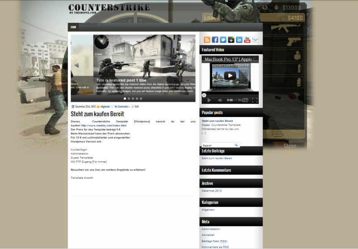This screenshot has height=249, width=358.
Task: Open Allgemein under Kategorien
Action: 208,210
